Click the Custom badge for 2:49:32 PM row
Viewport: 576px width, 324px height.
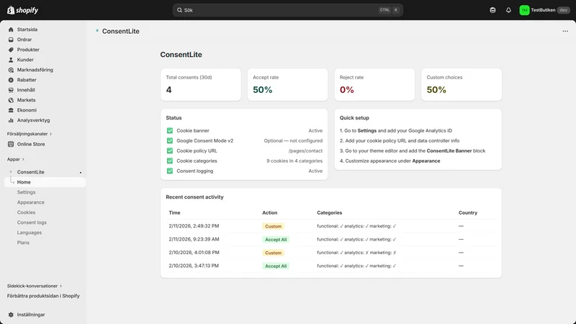(x=274, y=226)
